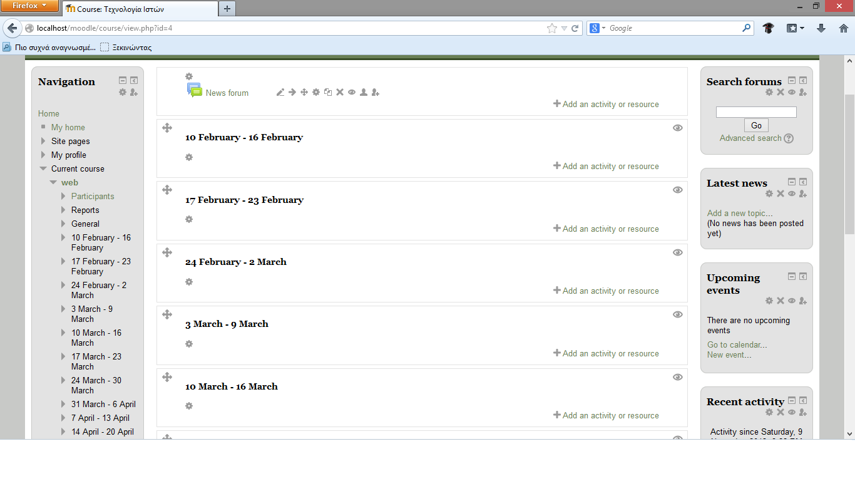
Task: Click the move icon beside News forum
Action: point(304,93)
